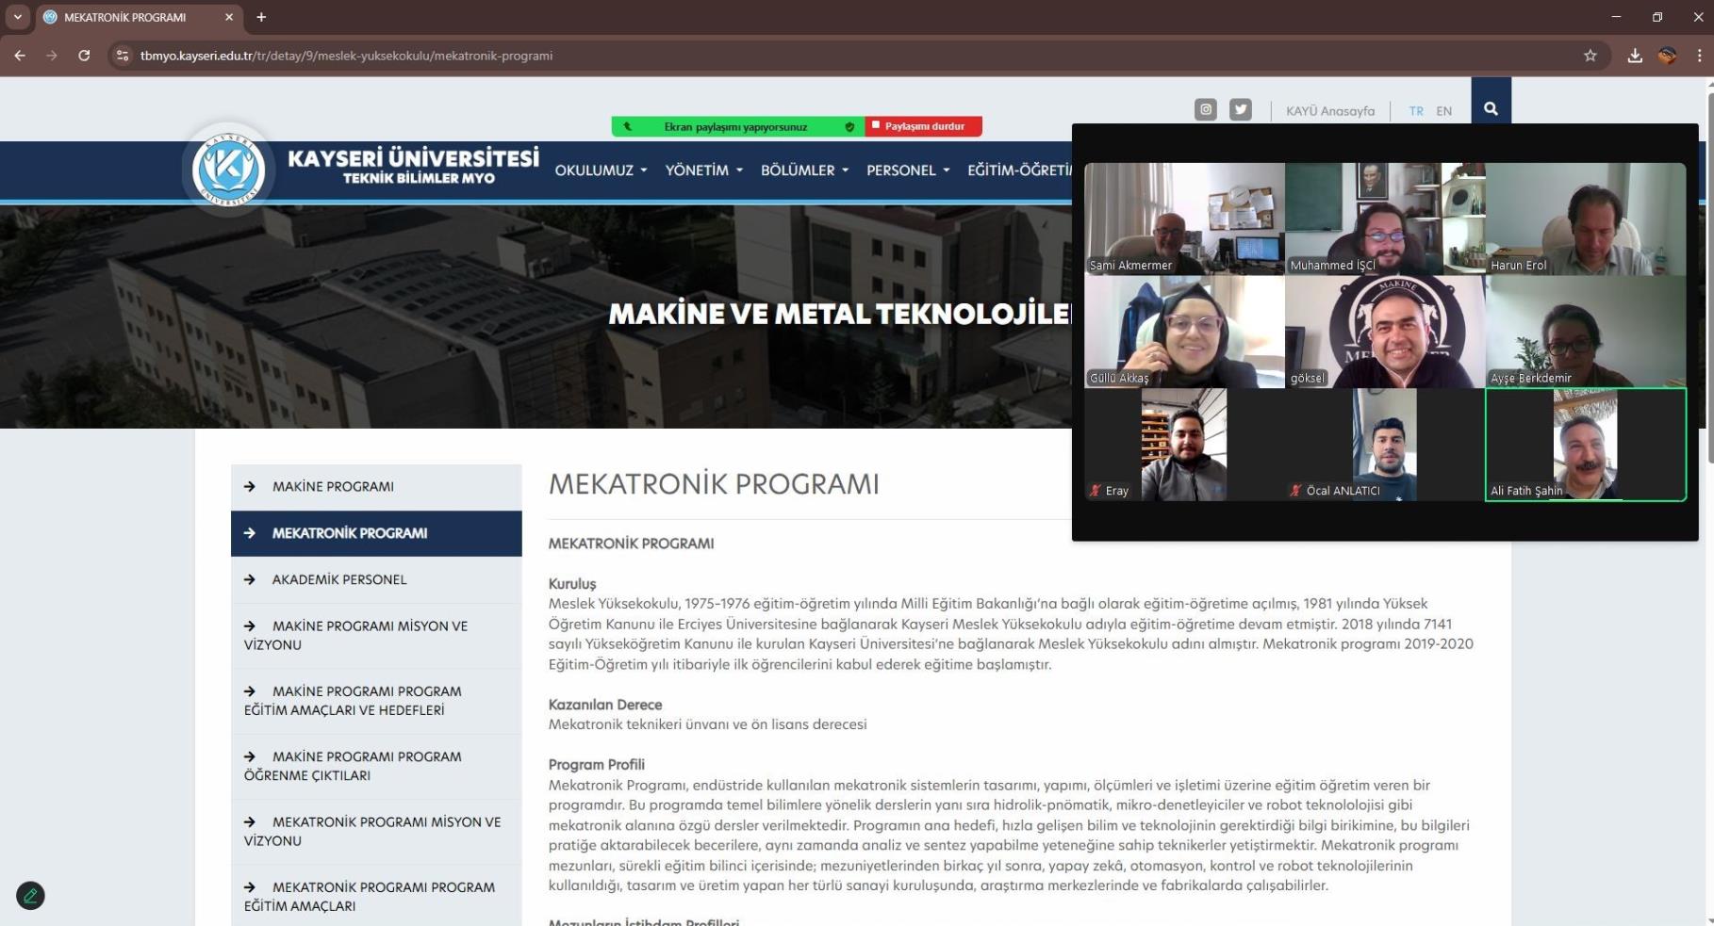Go back to the previous page
Screen dimensions: 1714x926
[x=20, y=56]
